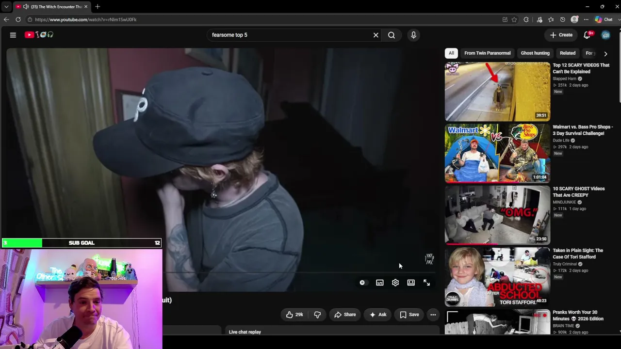Image resolution: width=621 pixels, height=349 pixels.
Task: Ask about this video
Action: pos(377,315)
